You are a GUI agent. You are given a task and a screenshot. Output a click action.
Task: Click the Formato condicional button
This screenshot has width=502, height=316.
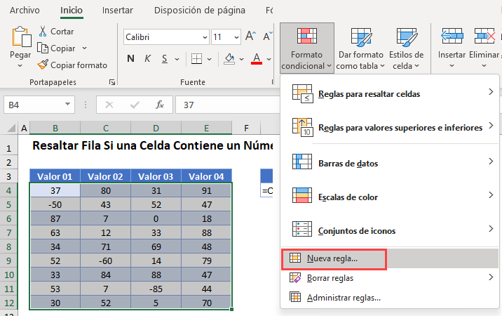click(306, 48)
